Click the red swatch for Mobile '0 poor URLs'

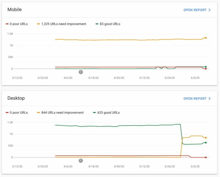[7, 24]
